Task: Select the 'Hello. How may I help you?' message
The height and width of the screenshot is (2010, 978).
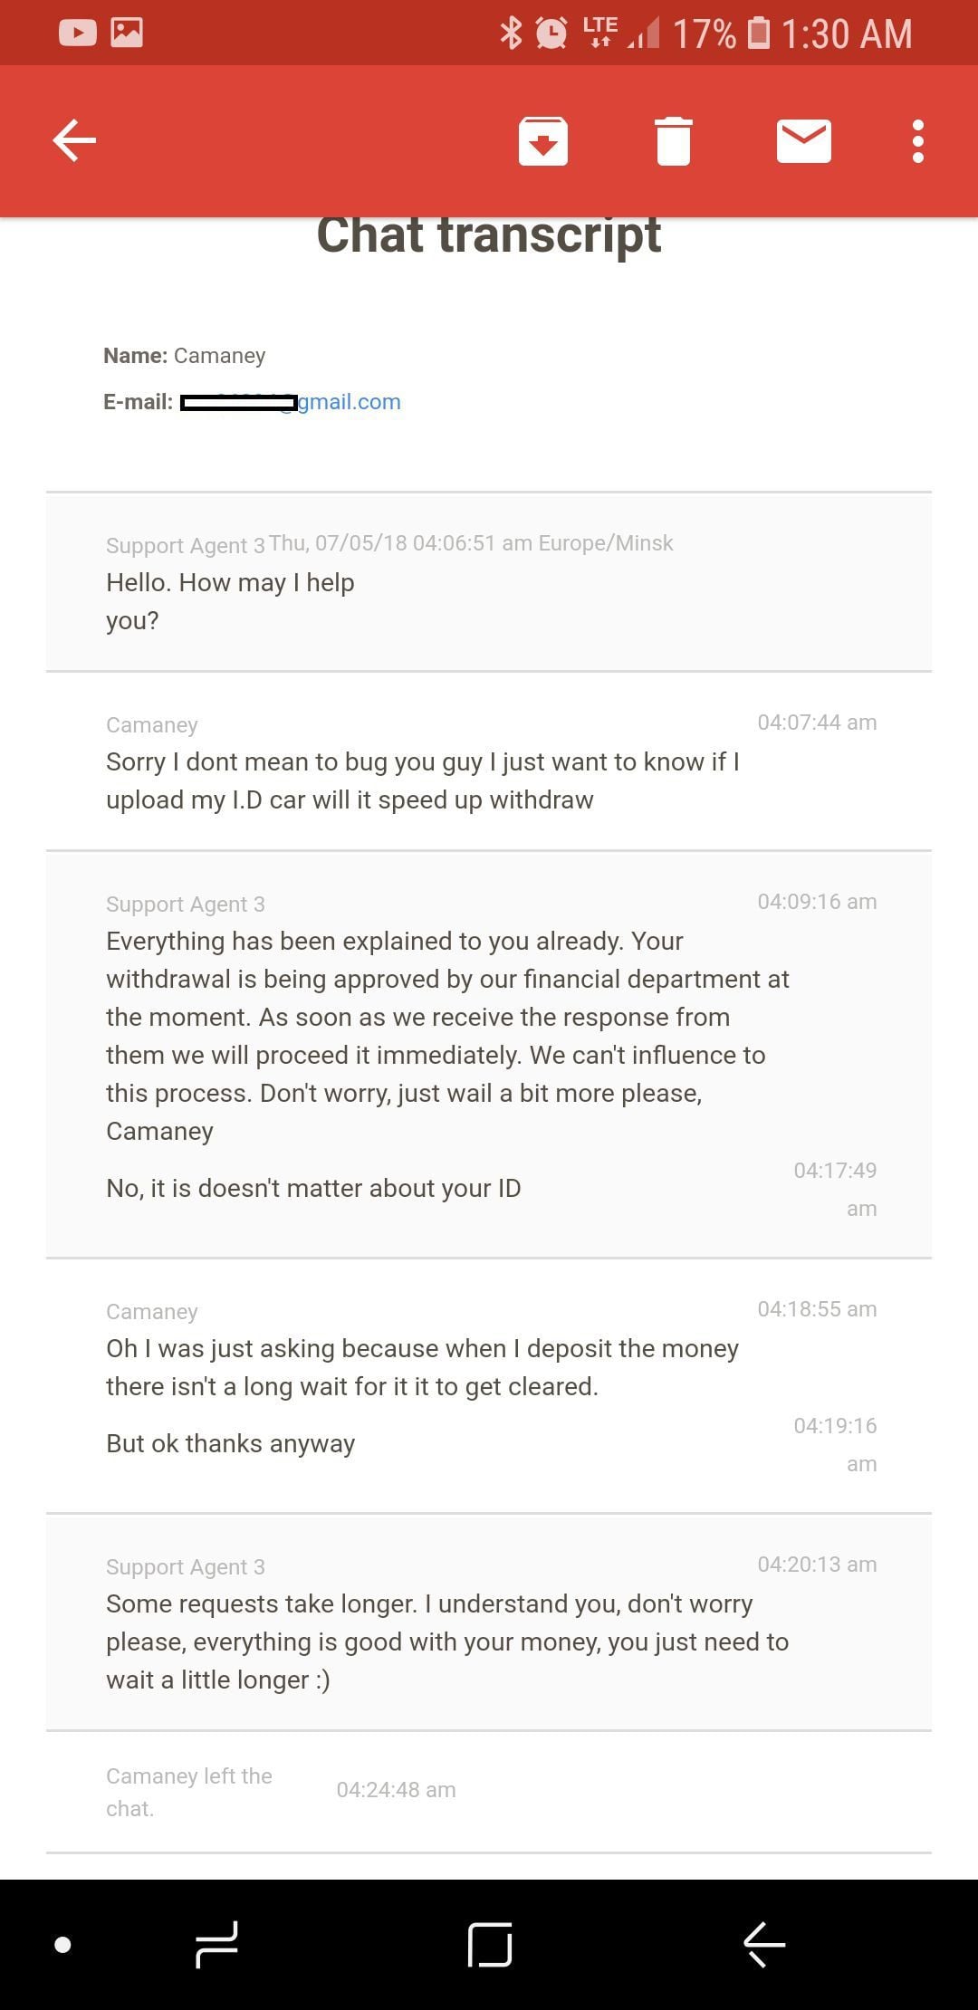Action: click(230, 601)
